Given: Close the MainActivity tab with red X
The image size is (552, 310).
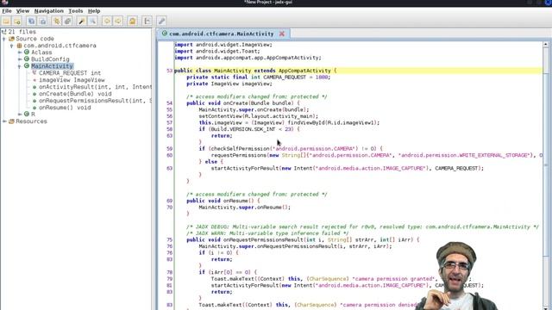Looking at the screenshot, I should 282,34.
